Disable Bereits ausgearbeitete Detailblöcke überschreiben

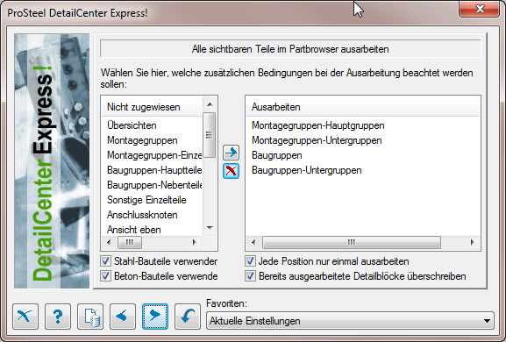tap(250, 276)
